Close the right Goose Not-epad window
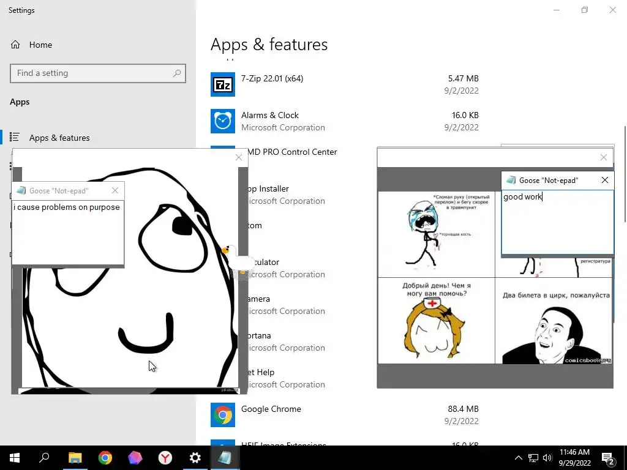This screenshot has width=627, height=470. [x=604, y=181]
